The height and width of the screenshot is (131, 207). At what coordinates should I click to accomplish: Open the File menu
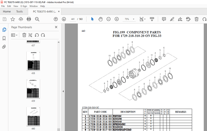[3, 6]
